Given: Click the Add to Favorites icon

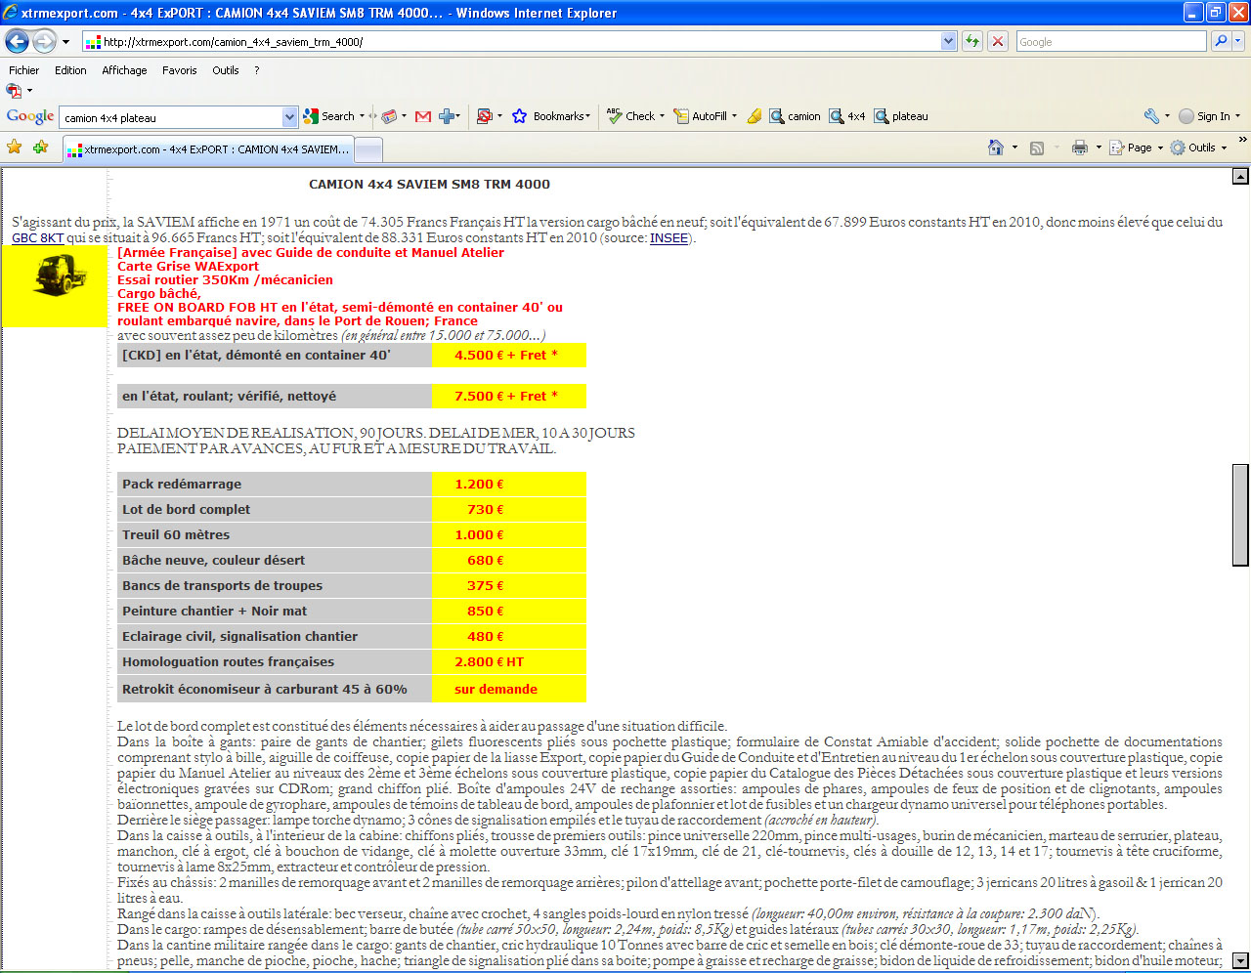Looking at the screenshot, I should (40, 148).
